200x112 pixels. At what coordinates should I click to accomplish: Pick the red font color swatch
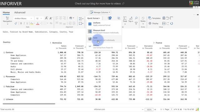pos(38,23)
